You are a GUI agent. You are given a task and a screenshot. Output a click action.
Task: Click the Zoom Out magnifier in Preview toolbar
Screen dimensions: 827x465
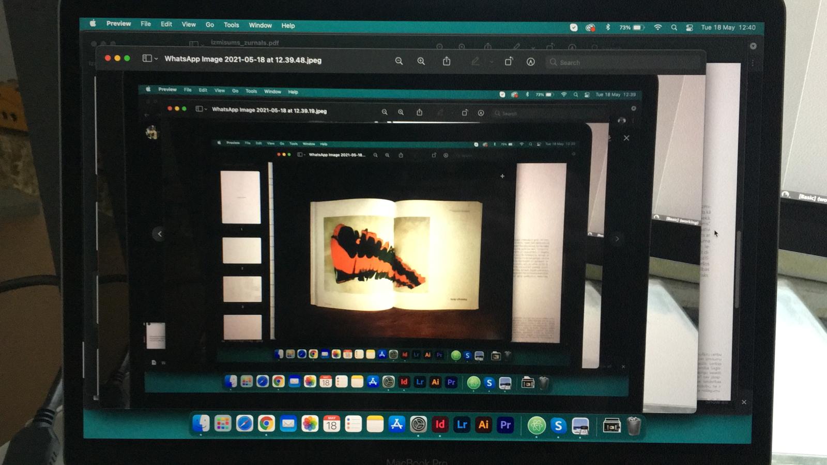point(399,61)
